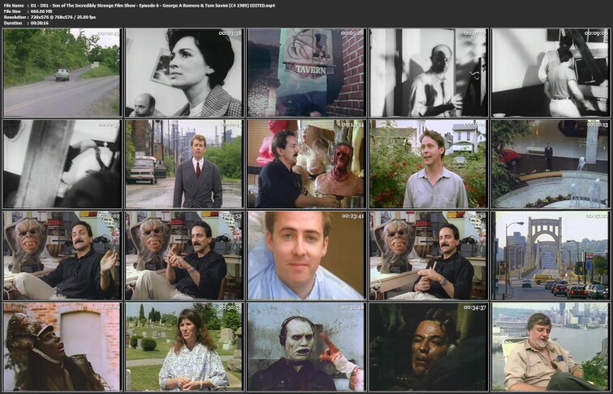
Task: Select thumbnail of bald man in doorway
Action: point(429,72)
